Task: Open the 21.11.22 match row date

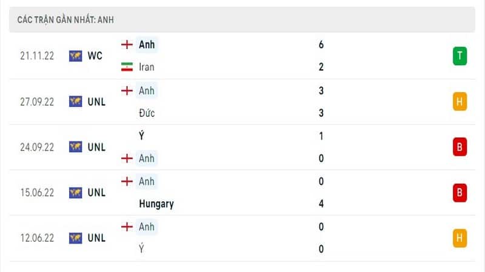Action: 37,56
